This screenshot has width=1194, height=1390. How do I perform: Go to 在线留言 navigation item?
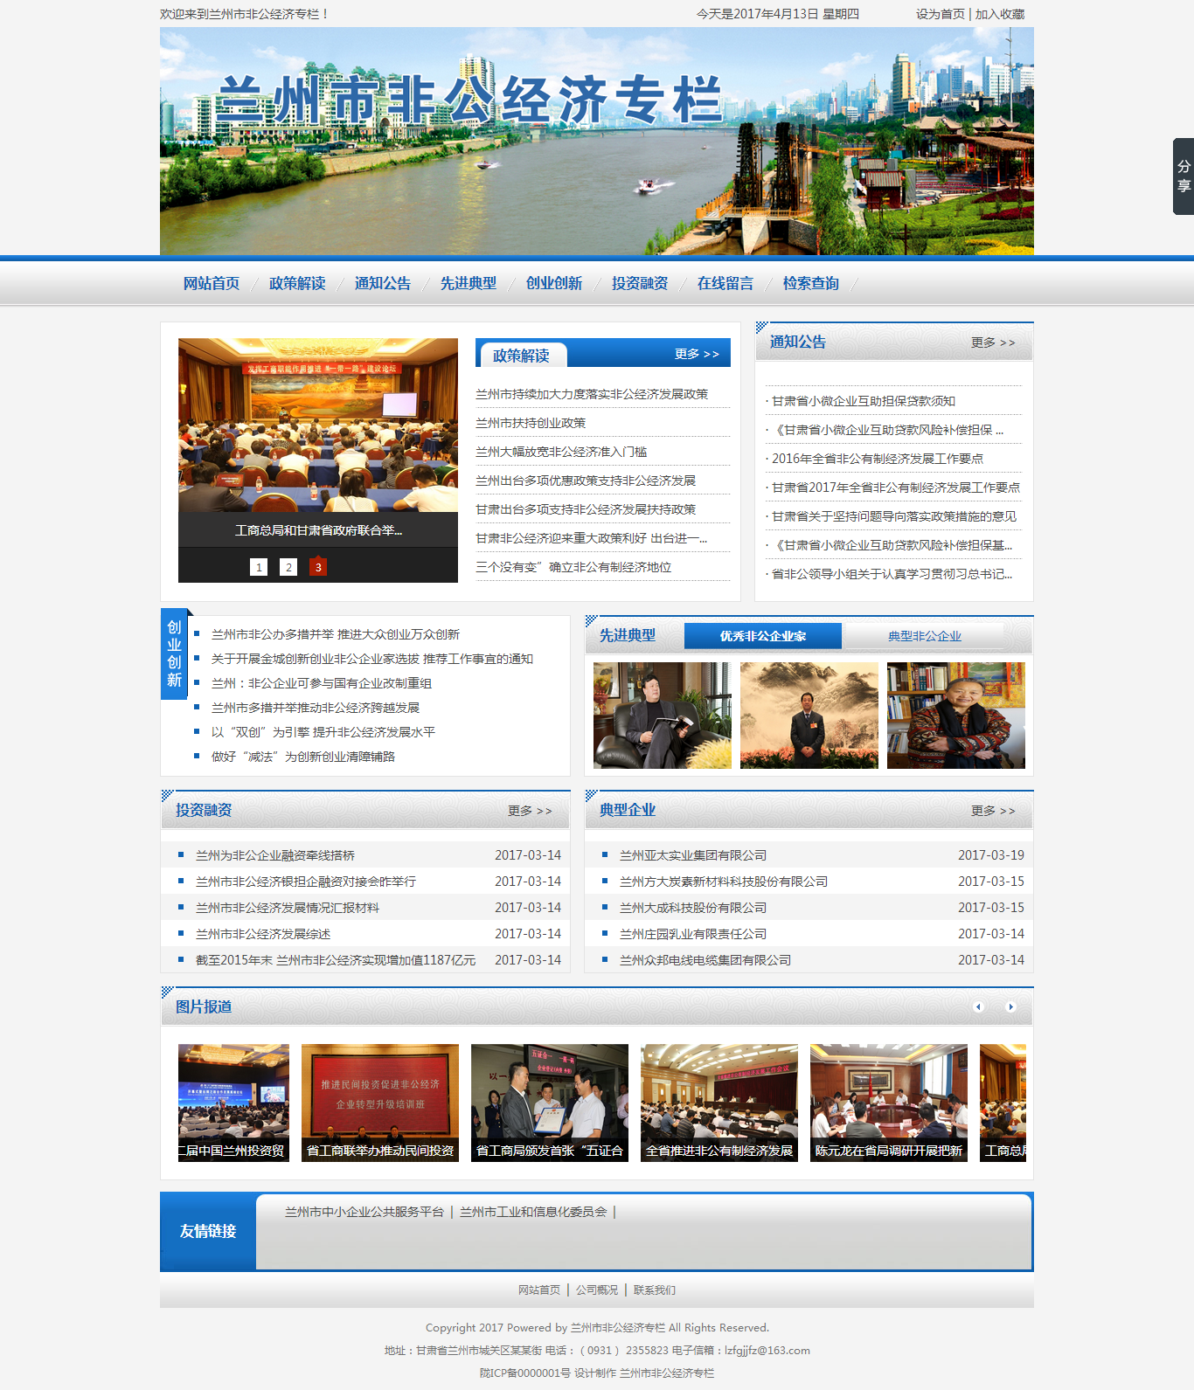tap(725, 283)
